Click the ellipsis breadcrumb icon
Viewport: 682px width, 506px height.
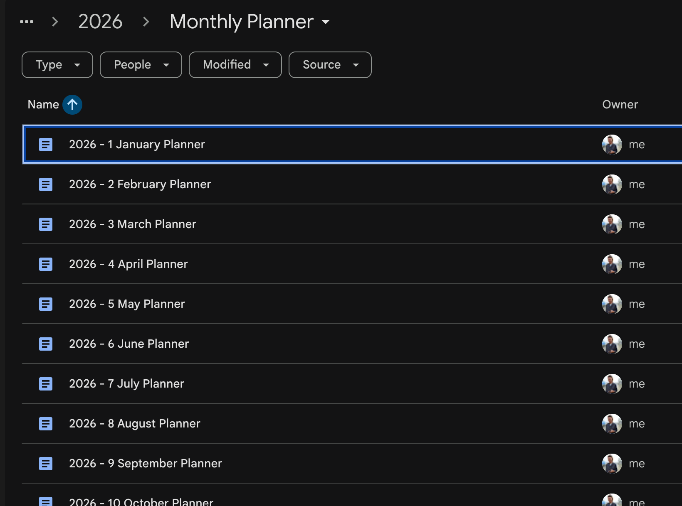click(x=27, y=22)
